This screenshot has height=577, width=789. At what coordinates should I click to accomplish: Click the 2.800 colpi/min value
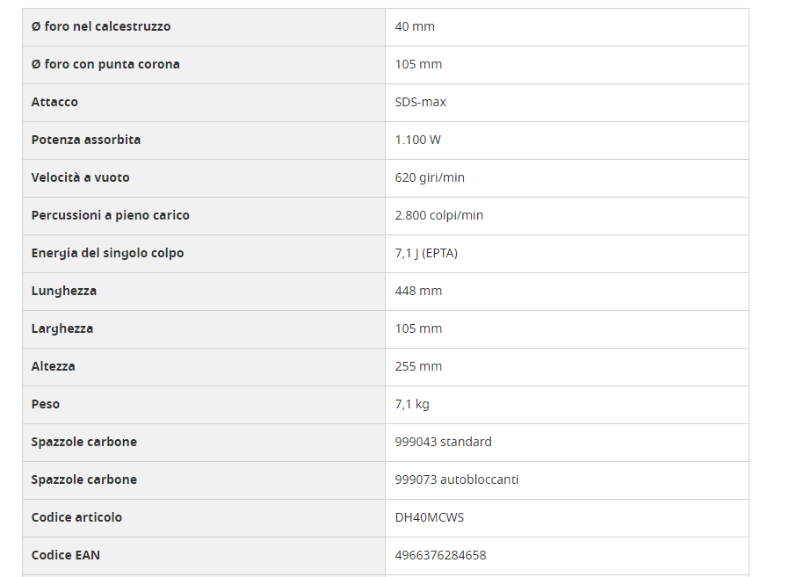pos(439,215)
